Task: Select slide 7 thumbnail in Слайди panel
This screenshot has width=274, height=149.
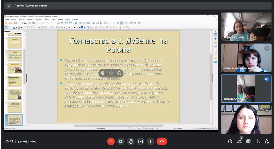Action: (x=15, y=81)
